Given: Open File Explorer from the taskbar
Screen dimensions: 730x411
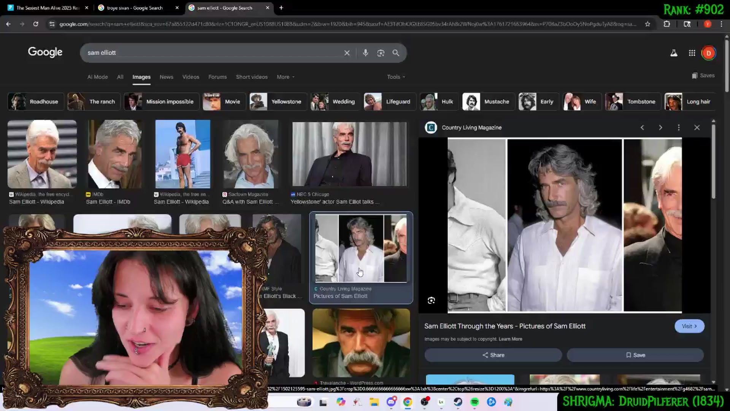Looking at the screenshot, I should pos(374,402).
